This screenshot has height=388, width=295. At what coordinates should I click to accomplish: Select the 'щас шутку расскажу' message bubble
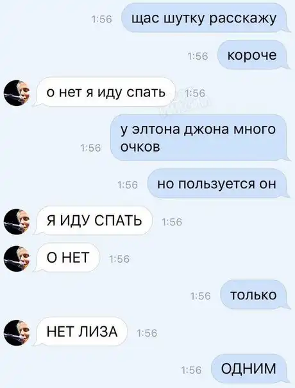205,18
